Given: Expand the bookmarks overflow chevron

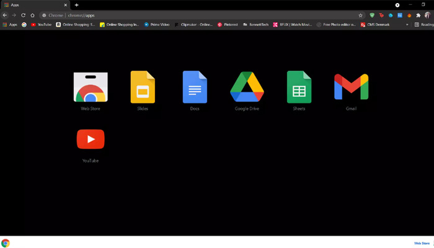Looking at the screenshot, I should tap(407, 25).
